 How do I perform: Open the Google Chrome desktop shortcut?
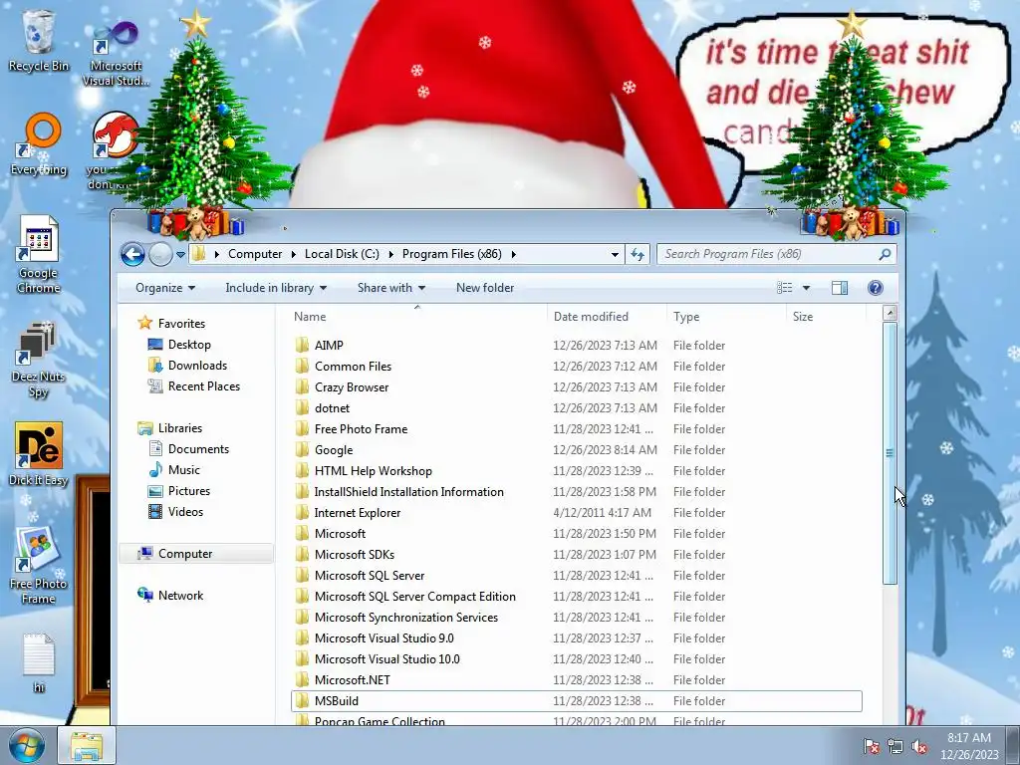coord(39,255)
